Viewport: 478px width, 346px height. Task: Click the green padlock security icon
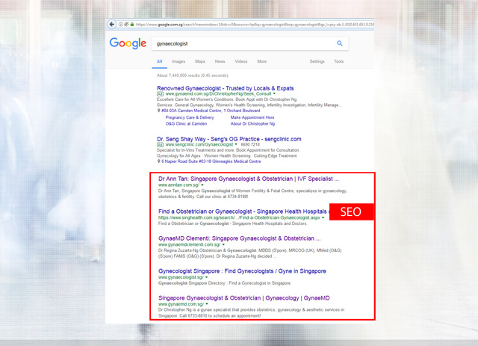tap(132, 25)
